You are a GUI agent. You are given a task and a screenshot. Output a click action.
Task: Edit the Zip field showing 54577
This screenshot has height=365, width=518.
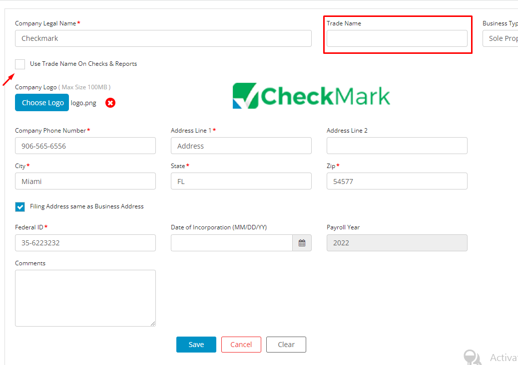tap(397, 181)
